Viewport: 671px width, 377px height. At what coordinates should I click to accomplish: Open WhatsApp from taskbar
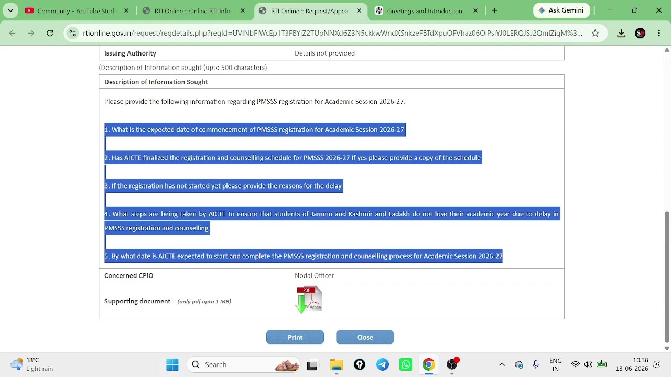click(406, 364)
